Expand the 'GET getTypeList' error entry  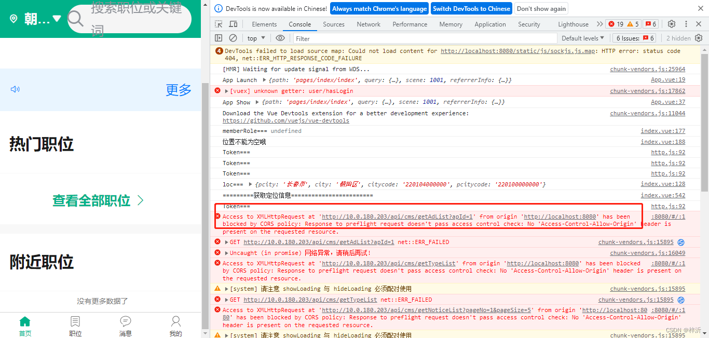(227, 300)
